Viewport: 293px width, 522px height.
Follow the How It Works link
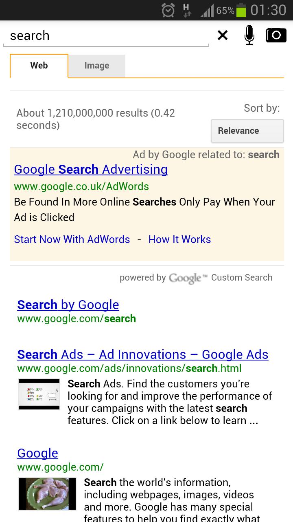point(179,239)
